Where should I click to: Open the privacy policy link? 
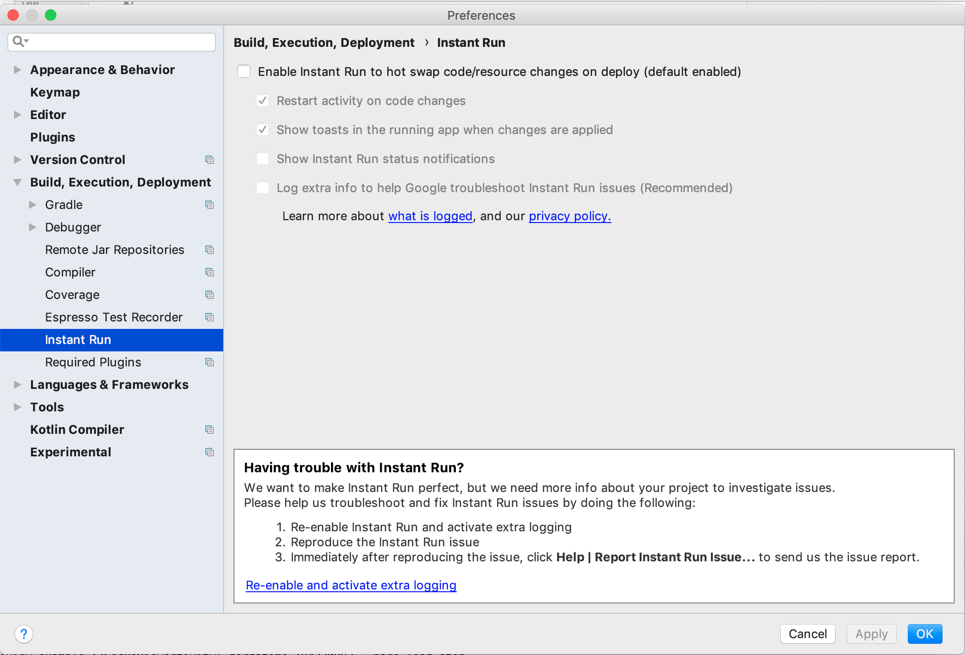click(569, 216)
